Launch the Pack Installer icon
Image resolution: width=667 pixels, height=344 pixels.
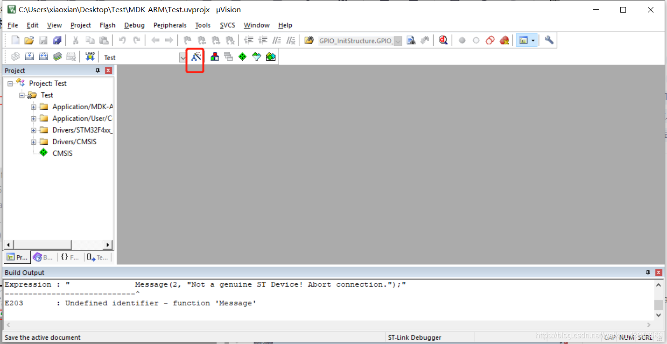coord(271,57)
